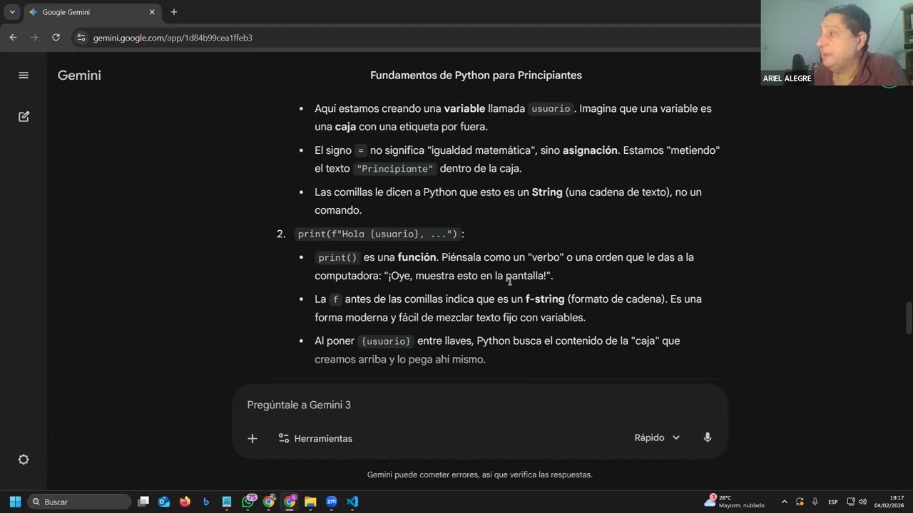Reload the page with the refresh icon
The height and width of the screenshot is (513, 913).
click(x=56, y=37)
